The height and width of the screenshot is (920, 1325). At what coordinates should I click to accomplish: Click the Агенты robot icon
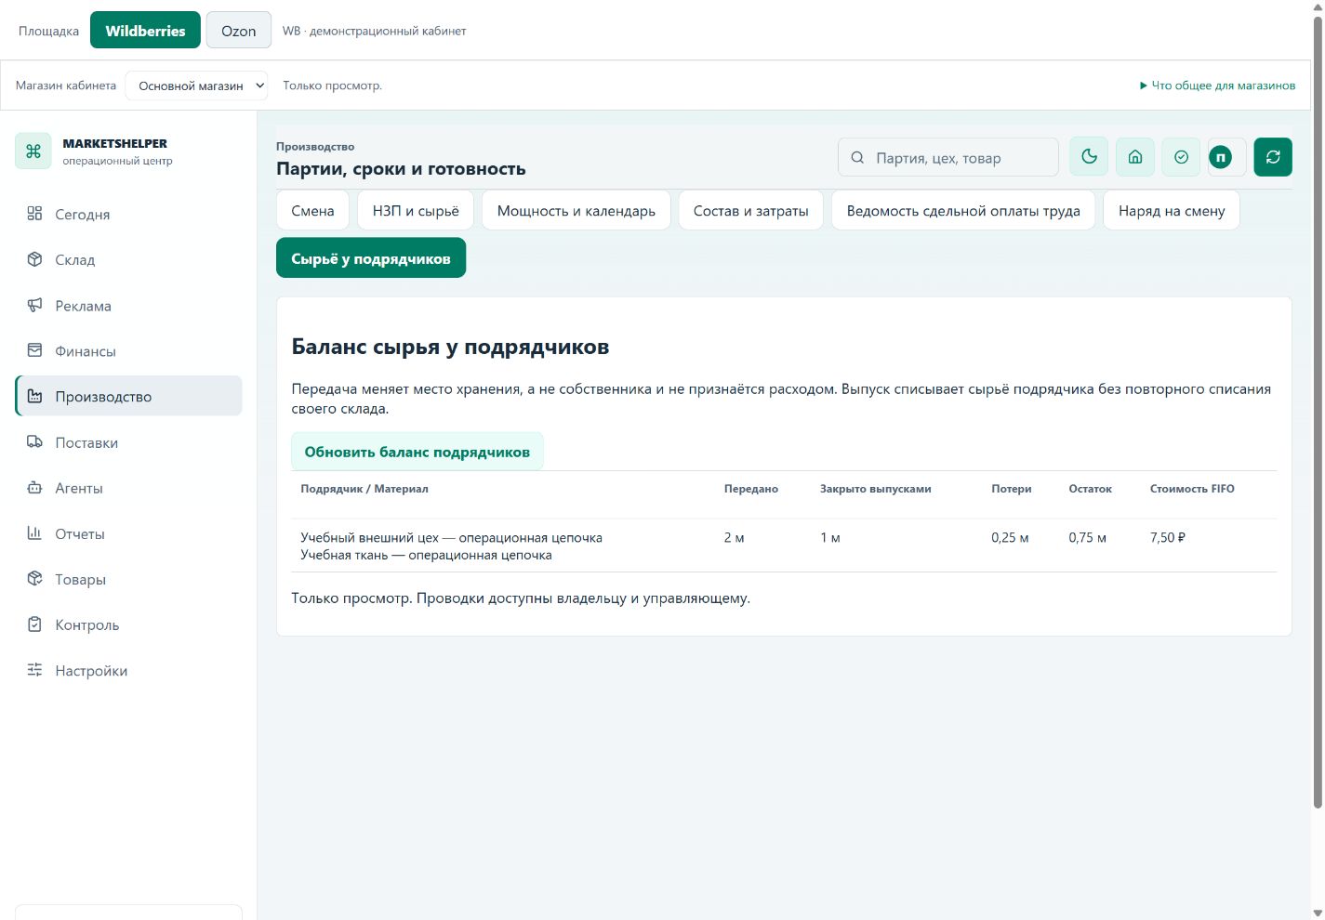[34, 488]
